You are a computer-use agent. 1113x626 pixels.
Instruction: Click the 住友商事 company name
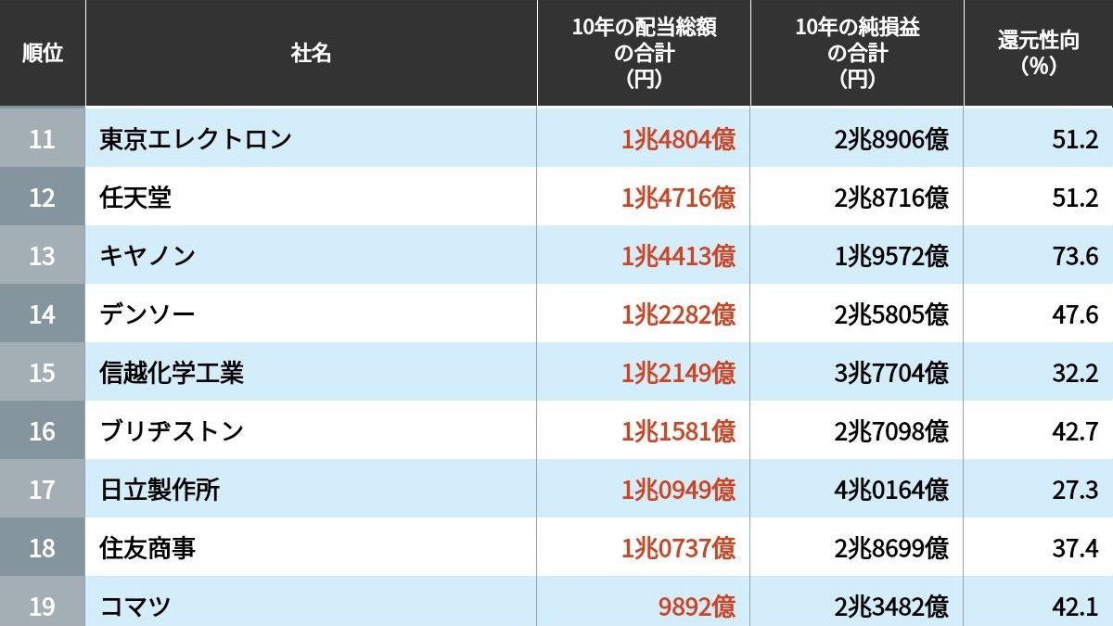[x=147, y=548]
